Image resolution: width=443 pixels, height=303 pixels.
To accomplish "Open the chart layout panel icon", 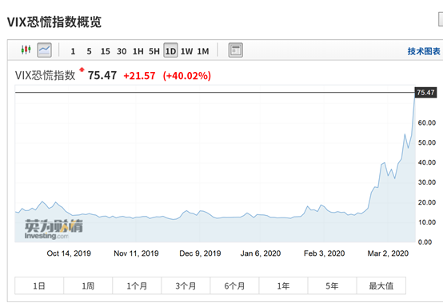I will tap(235, 50).
